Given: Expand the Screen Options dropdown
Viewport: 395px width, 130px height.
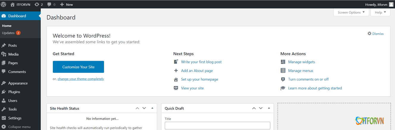Looking at the screenshot, I should point(351,12).
